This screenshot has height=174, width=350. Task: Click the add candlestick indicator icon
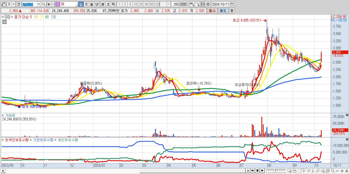(192, 4)
